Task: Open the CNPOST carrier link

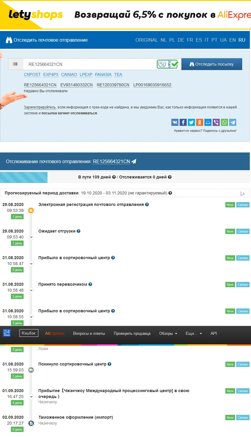Action: [32, 74]
